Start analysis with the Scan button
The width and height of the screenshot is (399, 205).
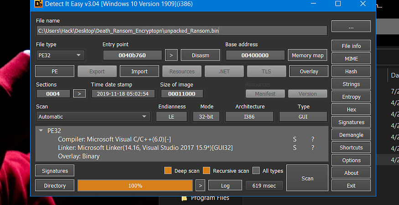(x=307, y=178)
